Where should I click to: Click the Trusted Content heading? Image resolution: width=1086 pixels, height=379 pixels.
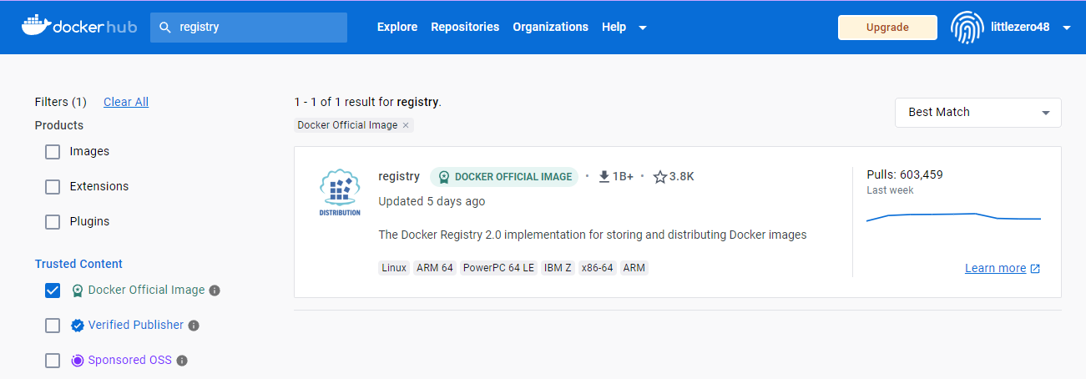[x=78, y=264]
